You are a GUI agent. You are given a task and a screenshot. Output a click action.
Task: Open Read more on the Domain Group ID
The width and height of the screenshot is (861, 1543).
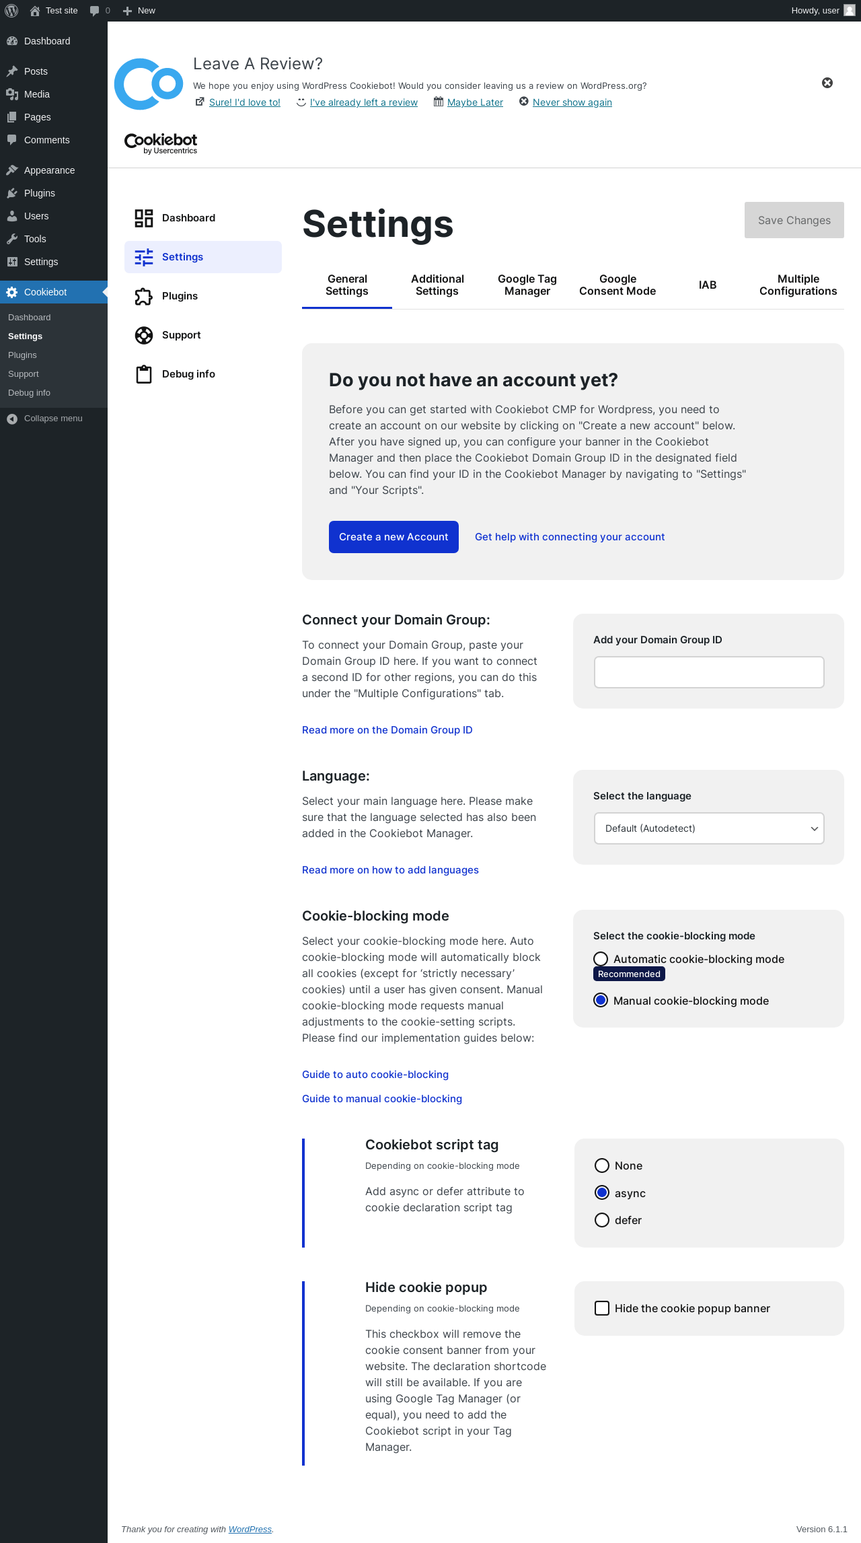point(387,730)
